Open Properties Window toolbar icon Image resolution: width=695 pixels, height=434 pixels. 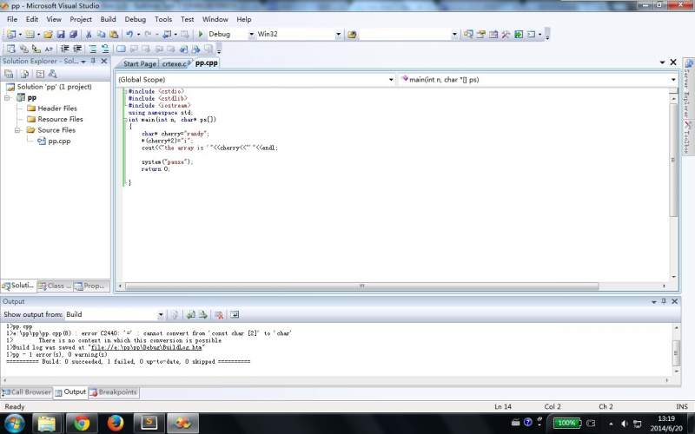tap(481, 34)
